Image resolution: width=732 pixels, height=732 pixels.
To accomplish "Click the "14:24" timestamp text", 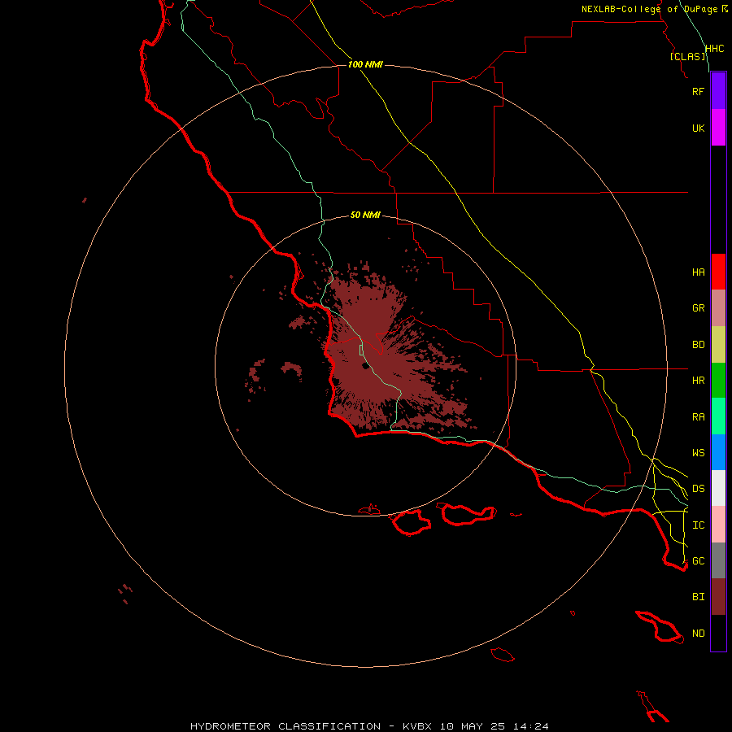I will 530,726.
